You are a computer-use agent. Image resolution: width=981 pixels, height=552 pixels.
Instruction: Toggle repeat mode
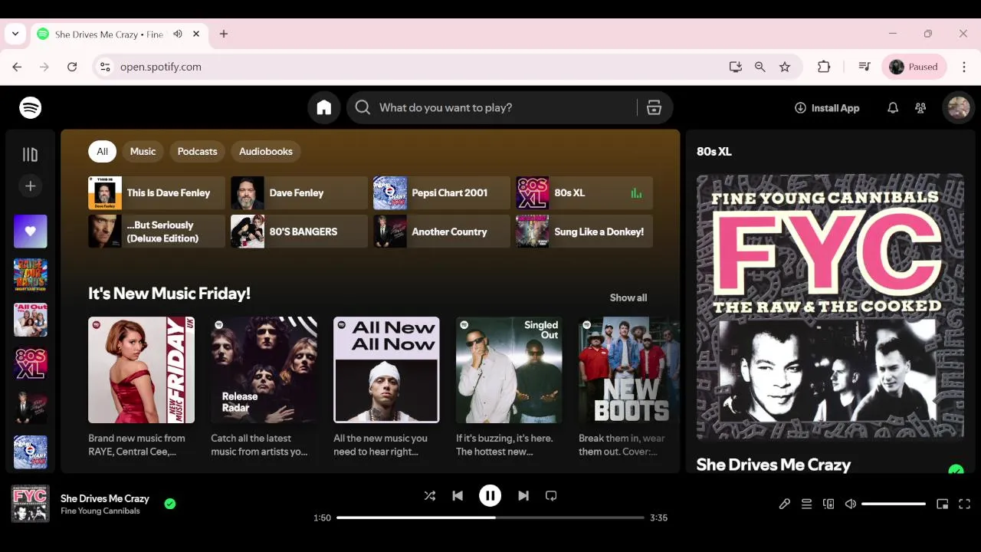(551, 496)
